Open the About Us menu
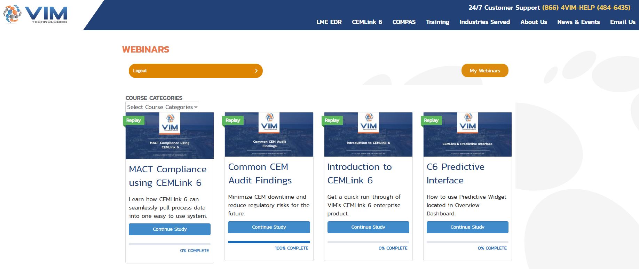The width and height of the screenshot is (639, 269). (534, 22)
